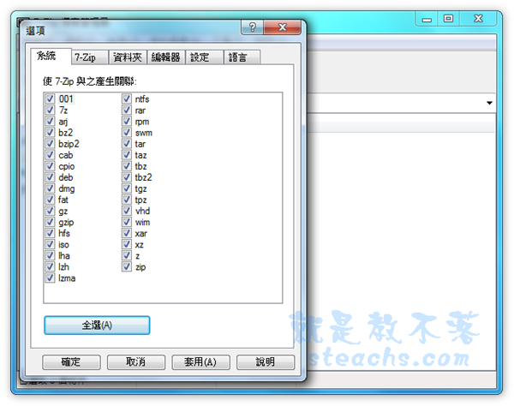
Task: Close the 選項 dialog with the red X
Action: tap(282, 27)
